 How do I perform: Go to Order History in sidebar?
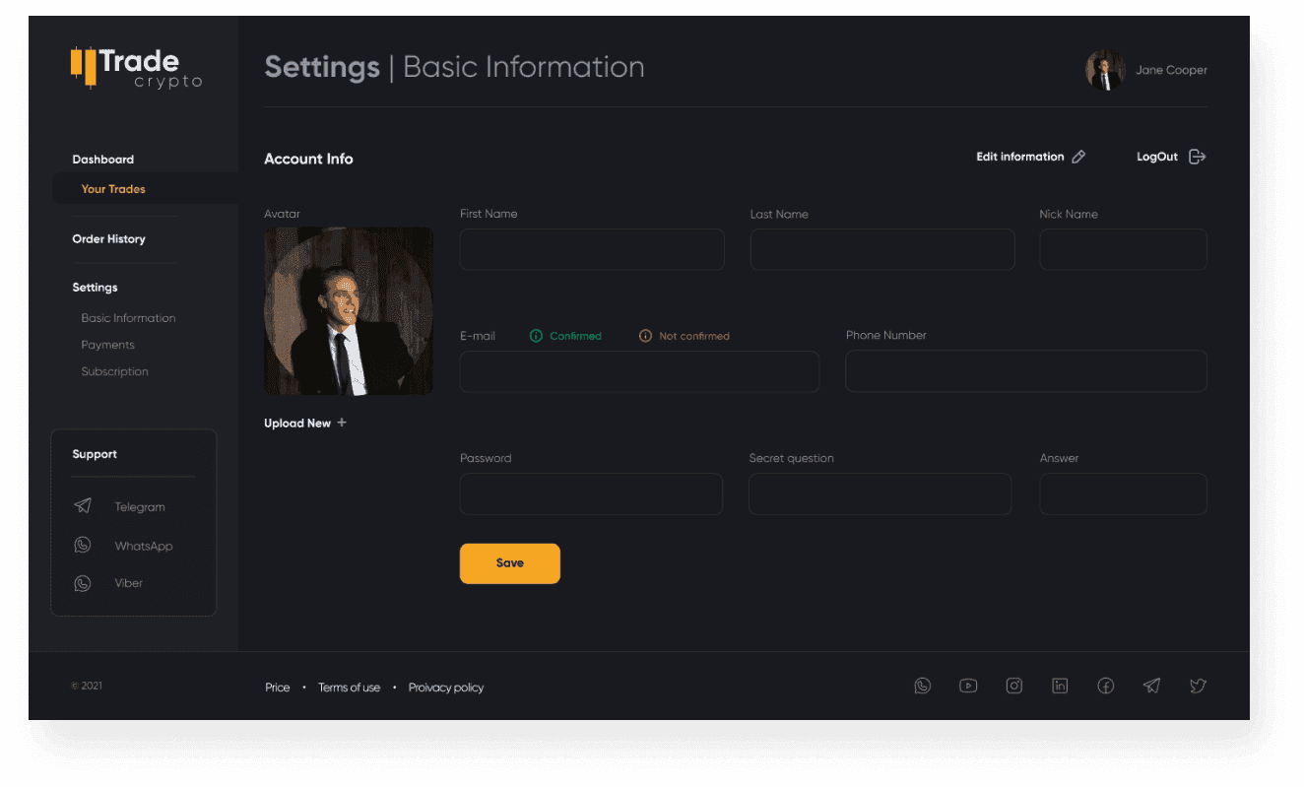(x=108, y=239)
